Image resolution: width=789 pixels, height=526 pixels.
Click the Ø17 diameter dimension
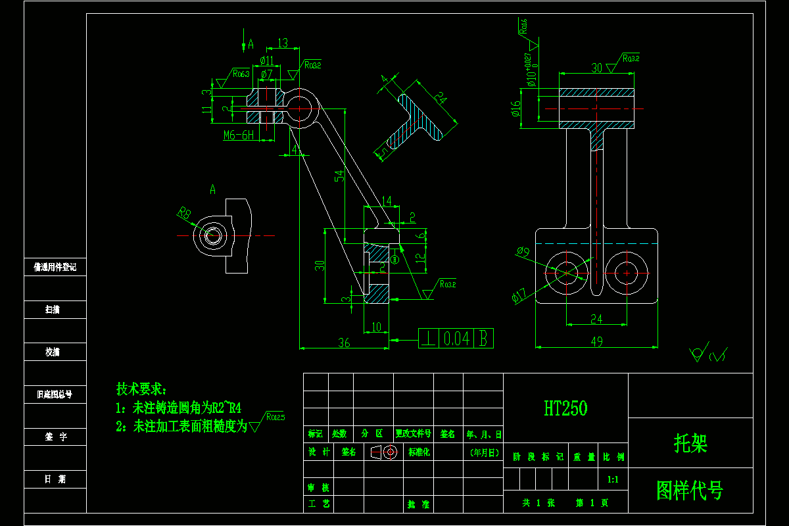tap(519, 297)
